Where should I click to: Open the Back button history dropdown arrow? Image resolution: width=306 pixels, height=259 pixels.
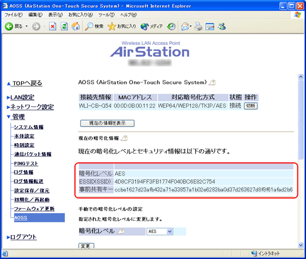27,26
